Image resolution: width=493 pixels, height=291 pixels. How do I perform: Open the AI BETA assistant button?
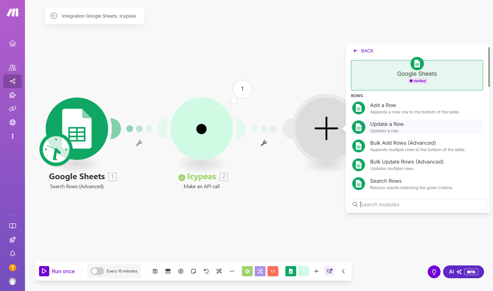tap(464, 272)
